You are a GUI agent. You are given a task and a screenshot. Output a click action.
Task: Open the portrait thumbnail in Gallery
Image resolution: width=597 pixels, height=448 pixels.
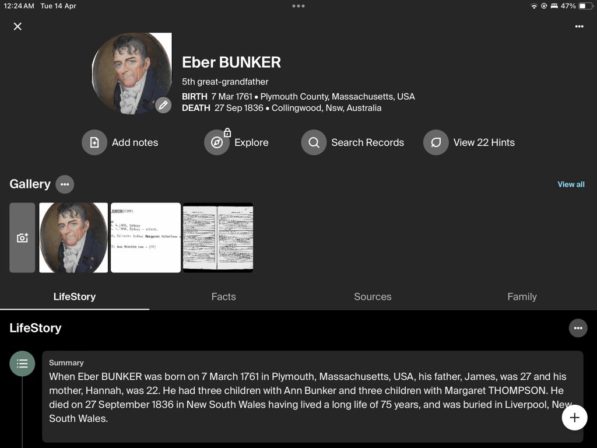73,238
